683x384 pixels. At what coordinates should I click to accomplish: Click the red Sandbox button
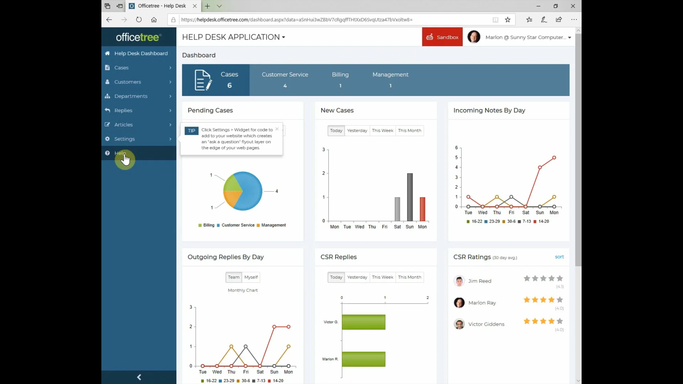442,37
